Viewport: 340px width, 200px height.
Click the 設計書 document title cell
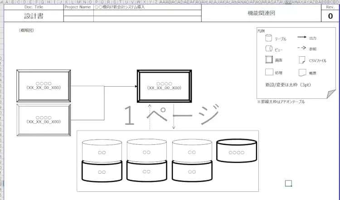(34, 15)
